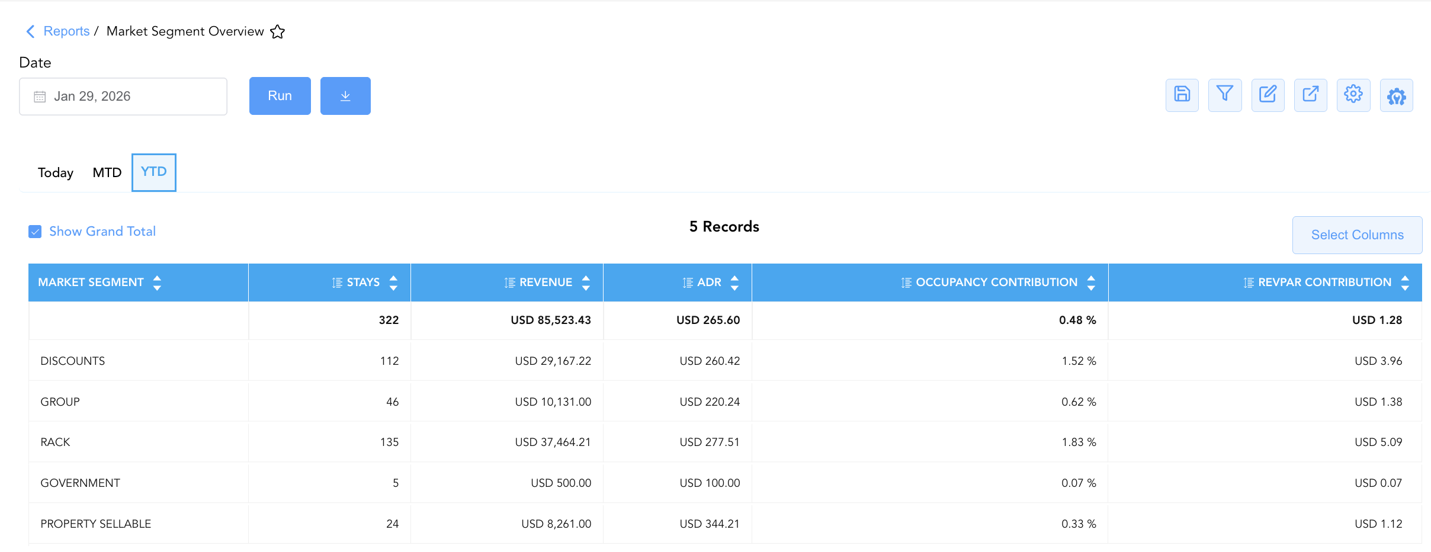Select the DISCOUNTS market segment row
Screen dimensions: 1431x552
(725, 361)
